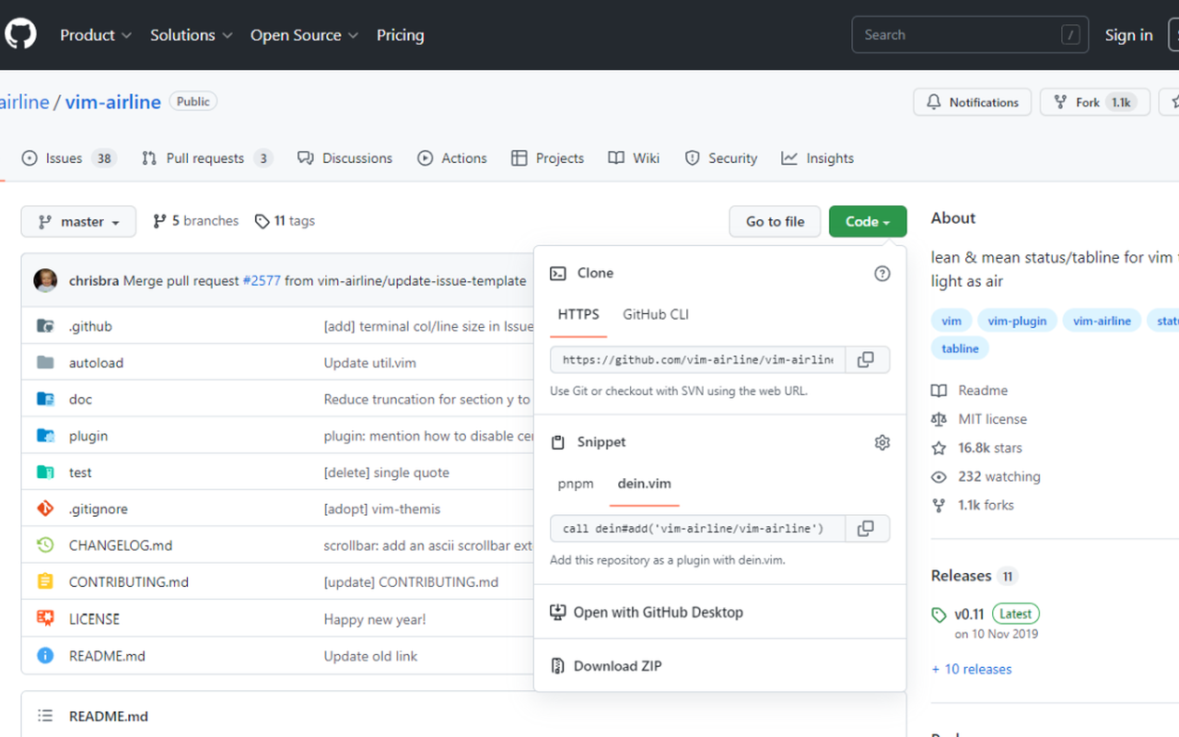Screen dimensions: 1179x737
Task: Open the Product dropdown menu
Action: tap(96, 35)
